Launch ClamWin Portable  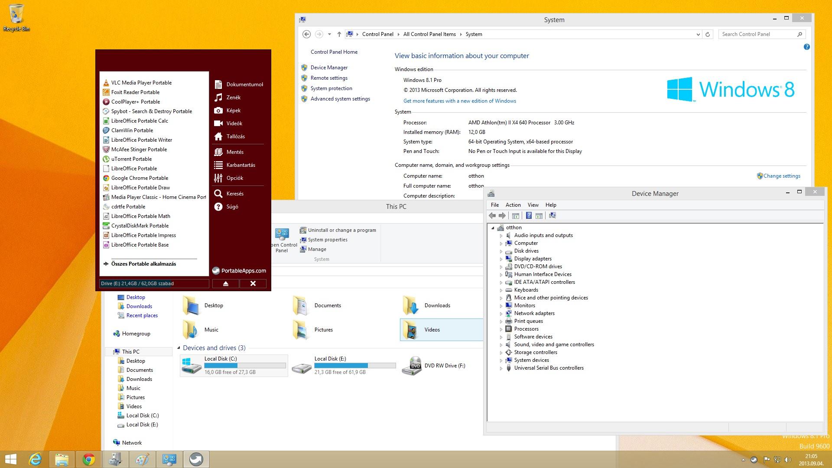(128, 130)
